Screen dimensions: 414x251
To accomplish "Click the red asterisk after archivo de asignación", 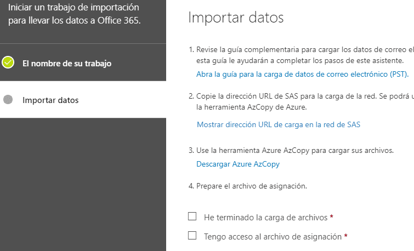I will (x=345, y=236).
